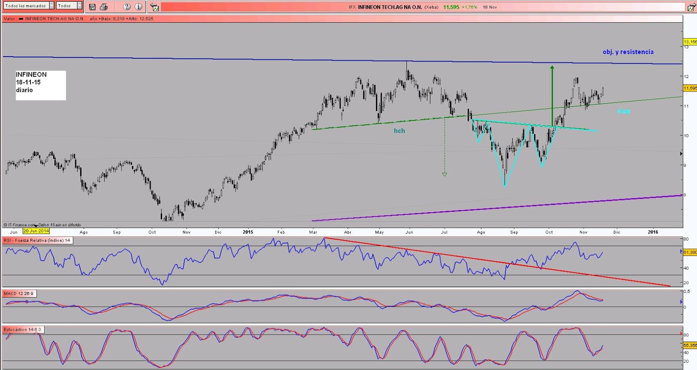697x370 pixels.
Task: Click the 'RSI - Fuerza Relativa (índice) 14' label
Action: [37, 240]
